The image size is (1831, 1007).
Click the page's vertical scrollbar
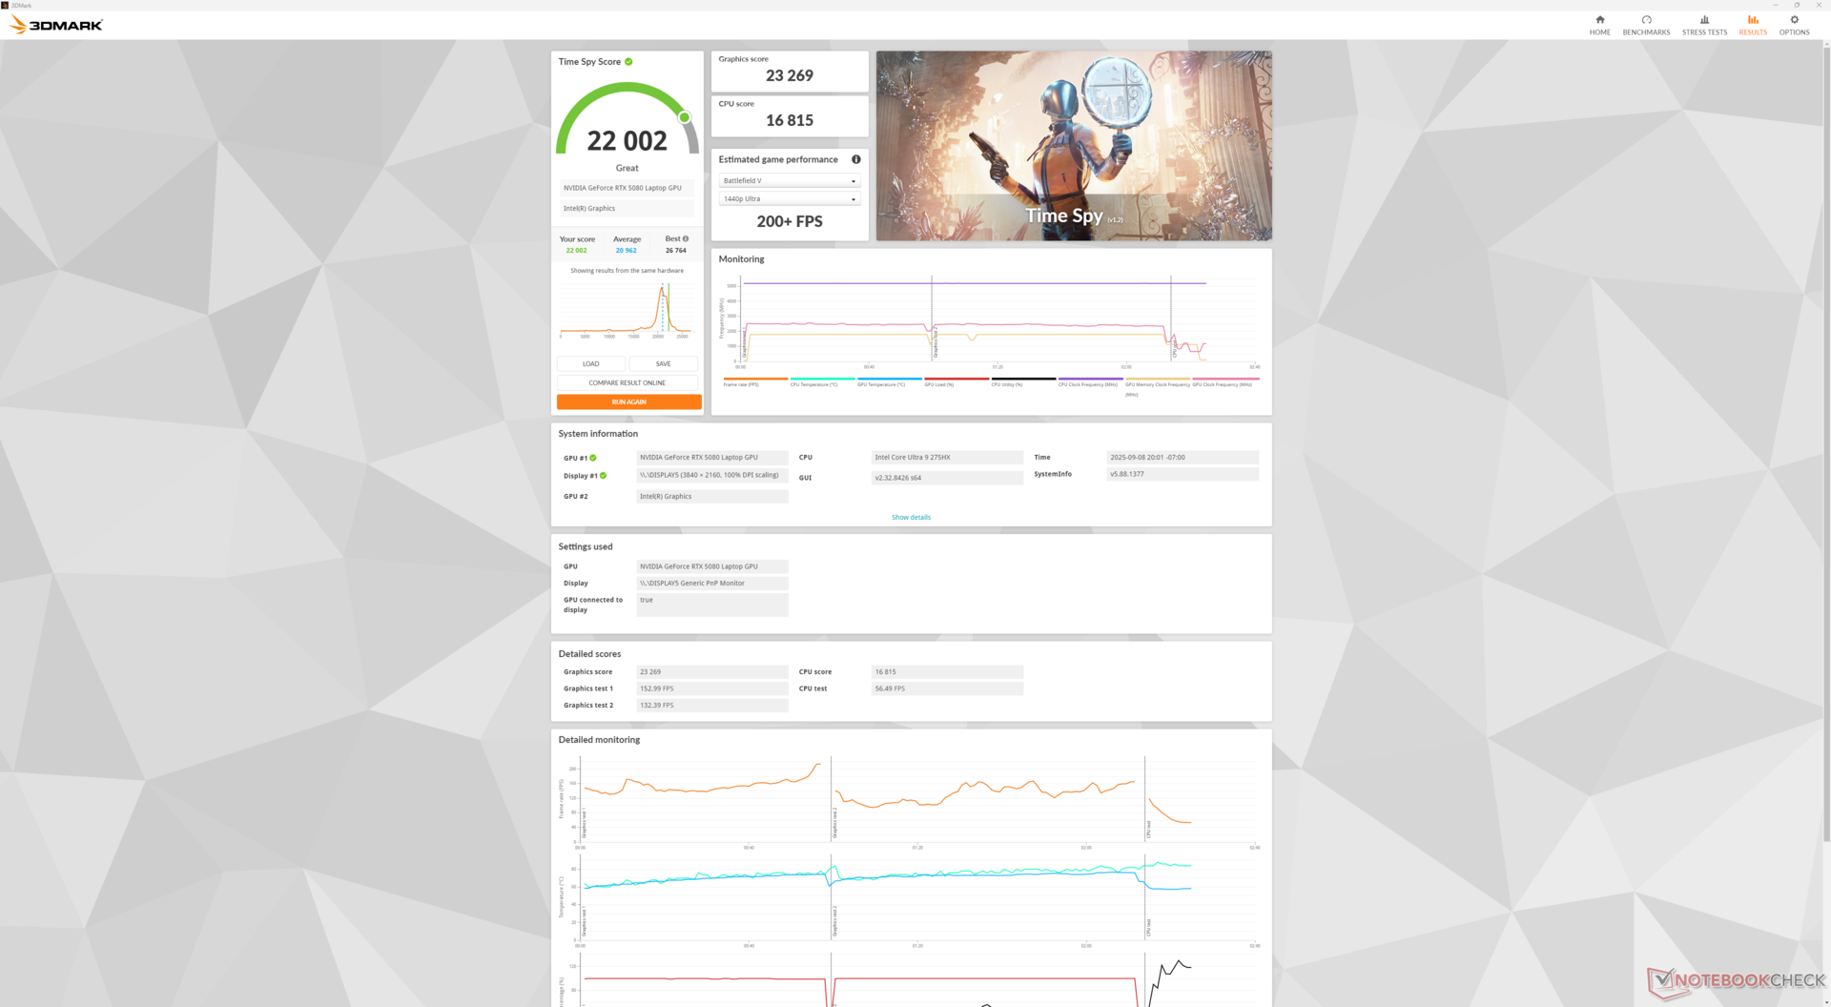(x=1826, y=443)
